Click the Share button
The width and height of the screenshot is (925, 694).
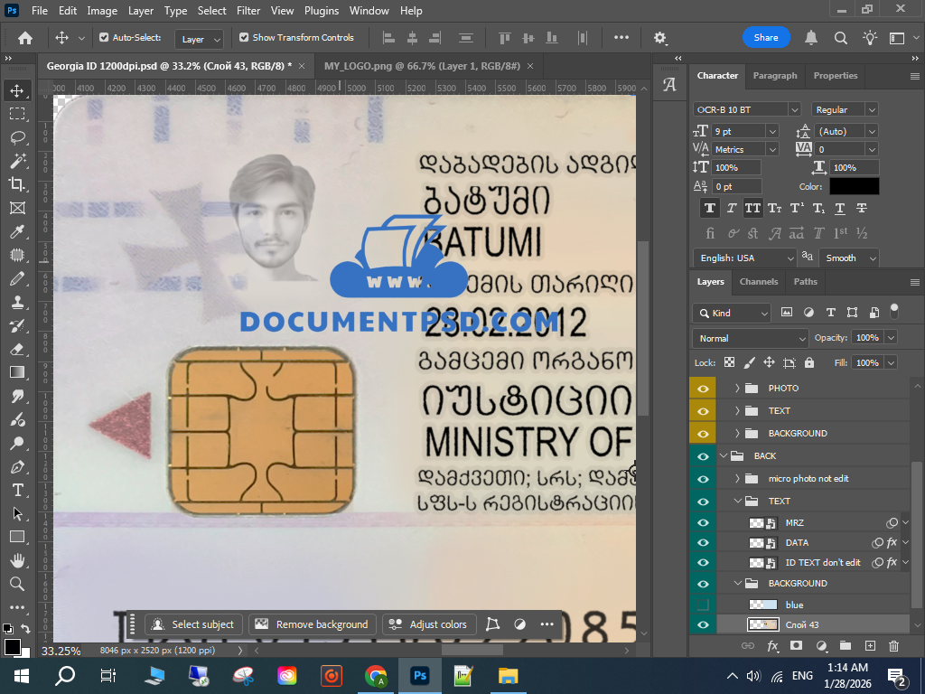tap(766, 38)
